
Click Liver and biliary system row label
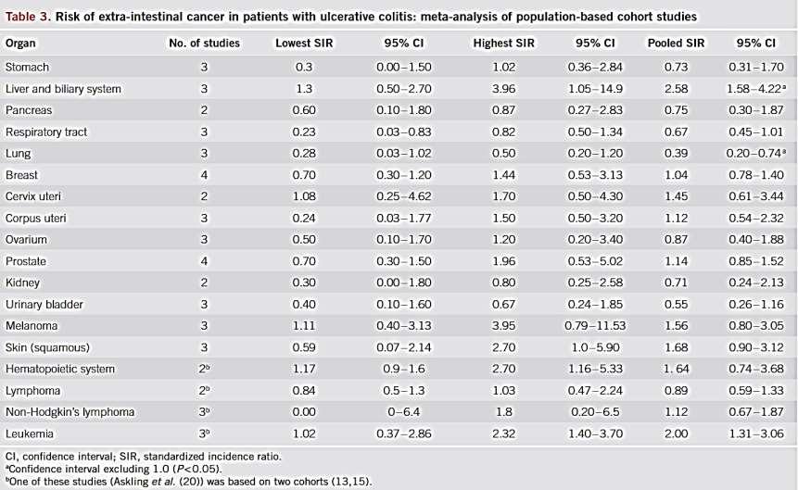[63, 89]
